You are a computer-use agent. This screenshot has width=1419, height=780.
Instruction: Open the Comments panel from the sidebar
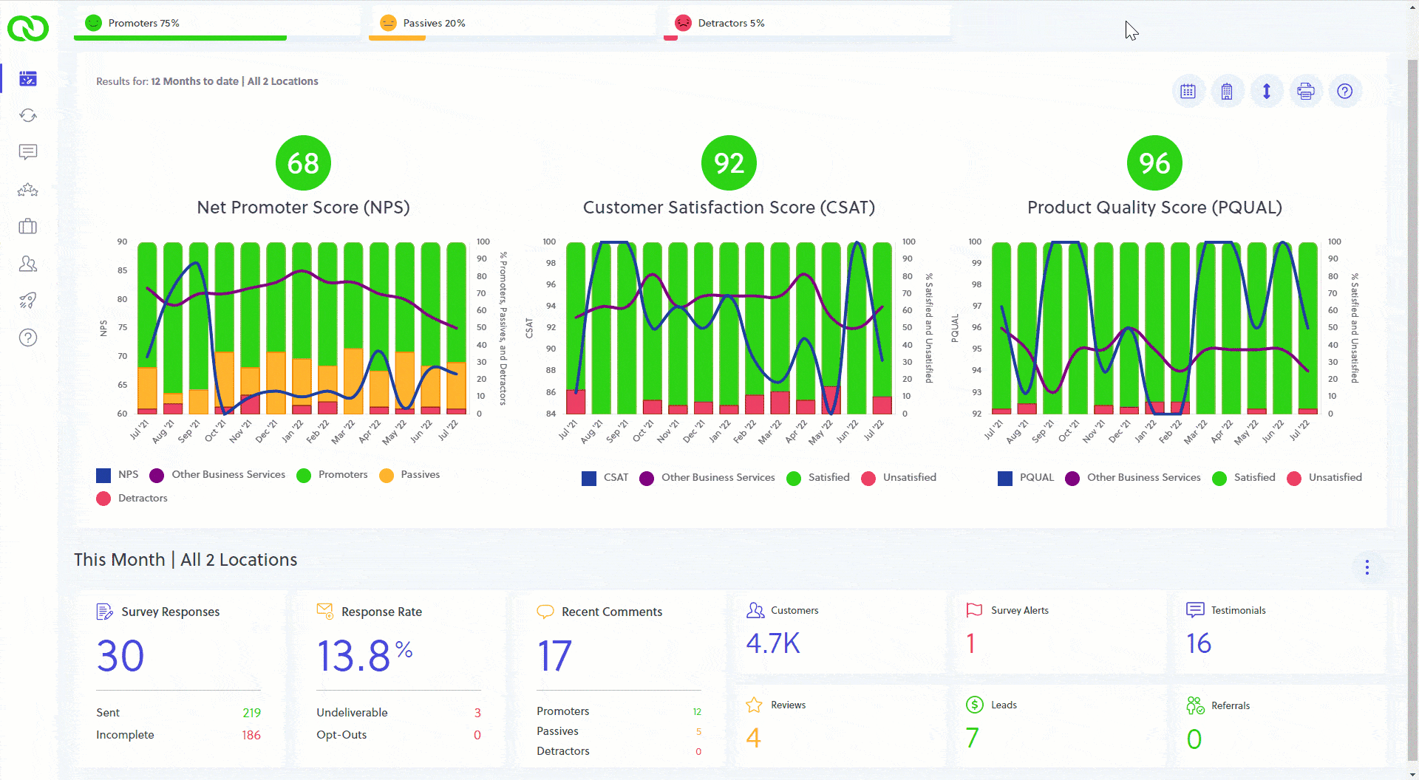[27, 152]
